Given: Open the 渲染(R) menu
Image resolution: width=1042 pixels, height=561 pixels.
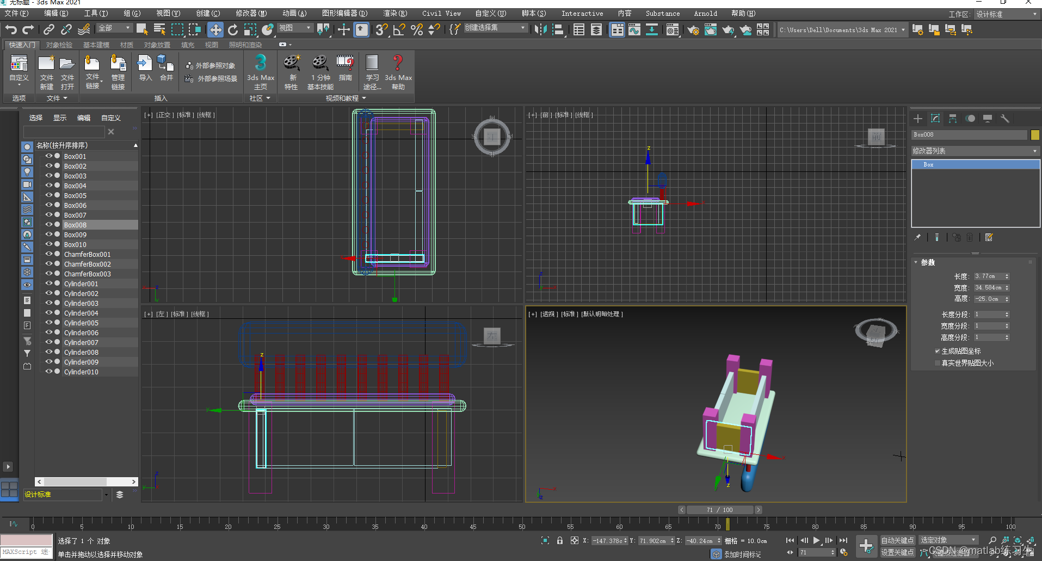Looking at the screenshot, I should coord(394,13).
